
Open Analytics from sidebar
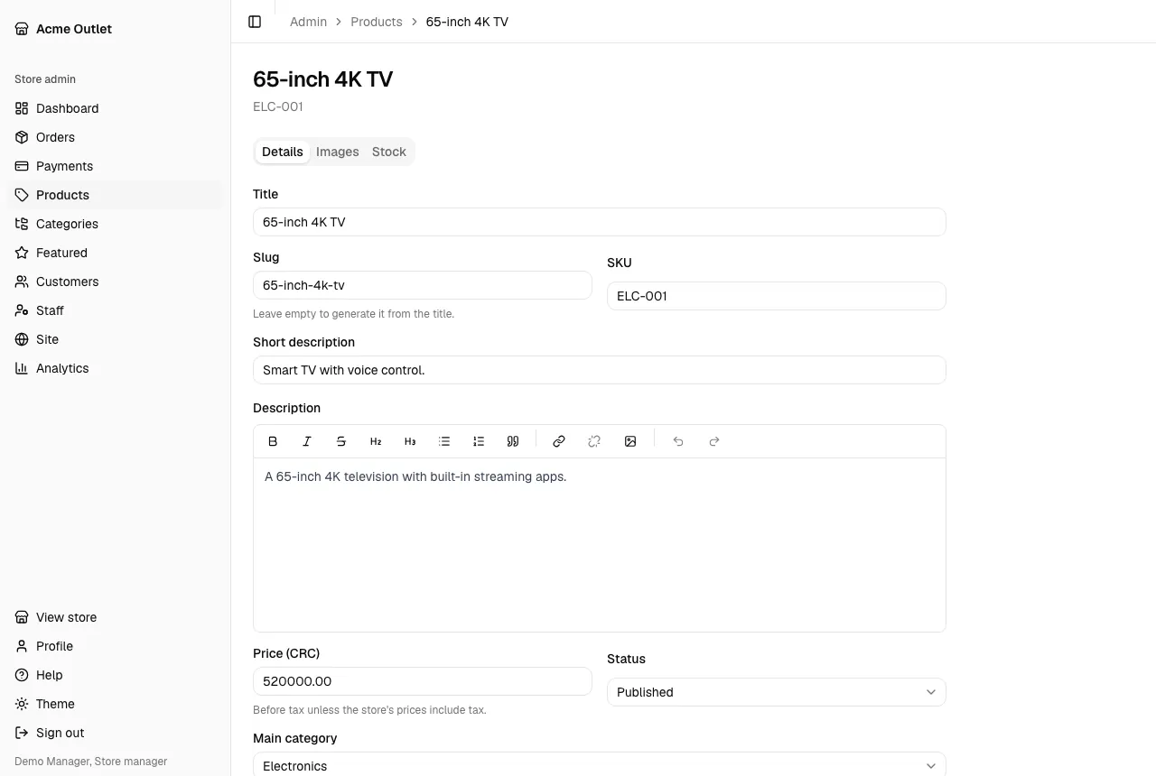[x=115, y=368]
